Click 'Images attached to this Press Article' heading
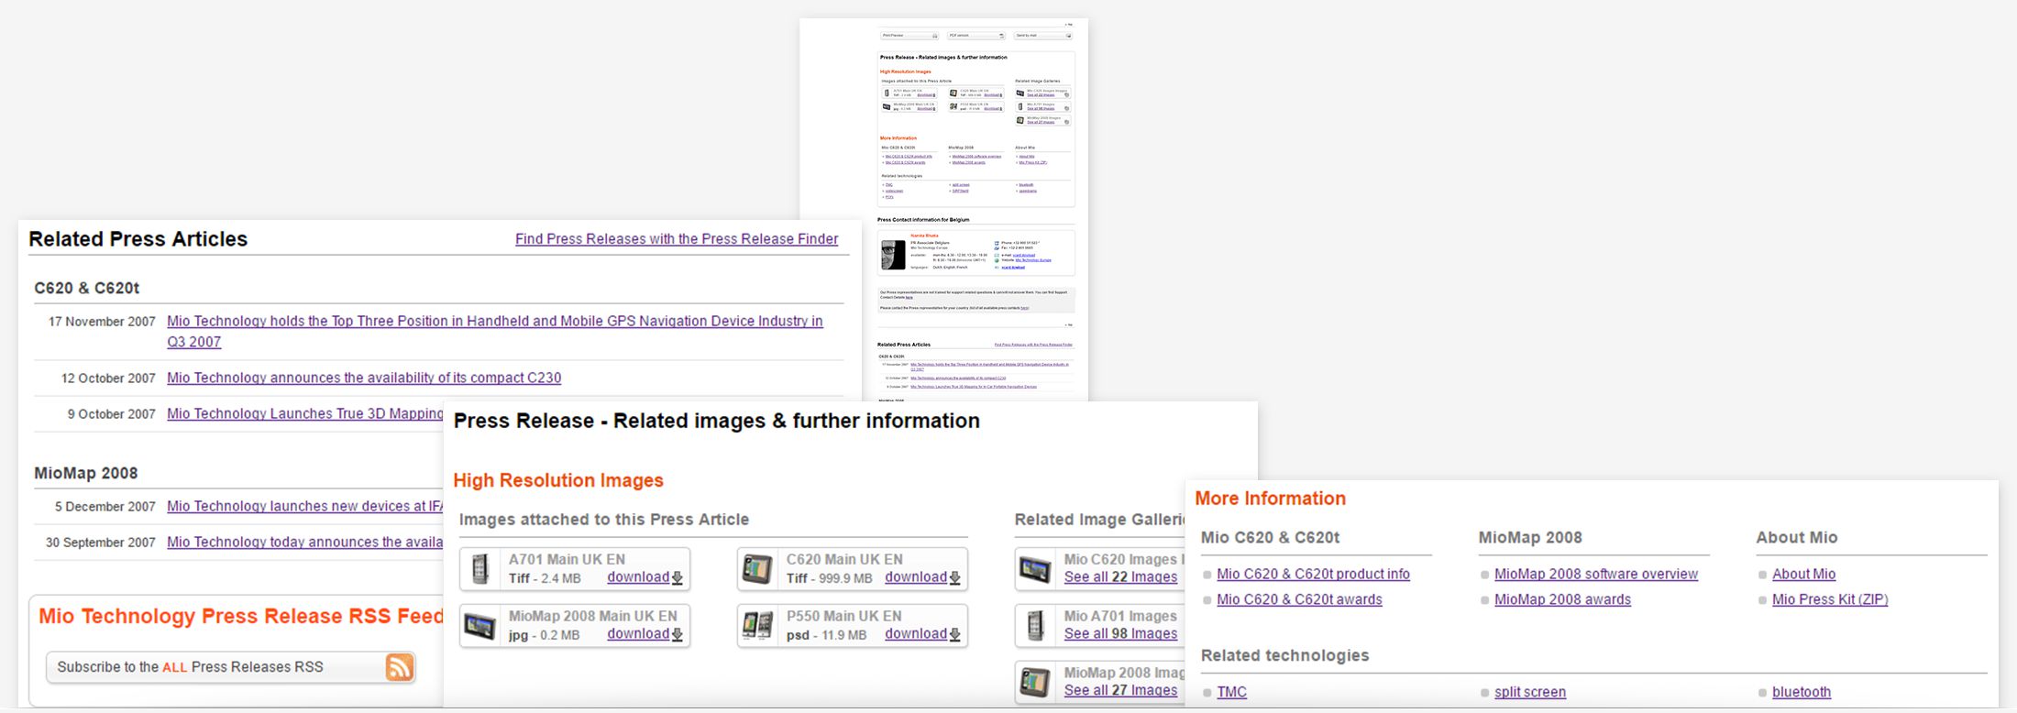Viewport: 2017px width, 713px height. pos(604,520)
